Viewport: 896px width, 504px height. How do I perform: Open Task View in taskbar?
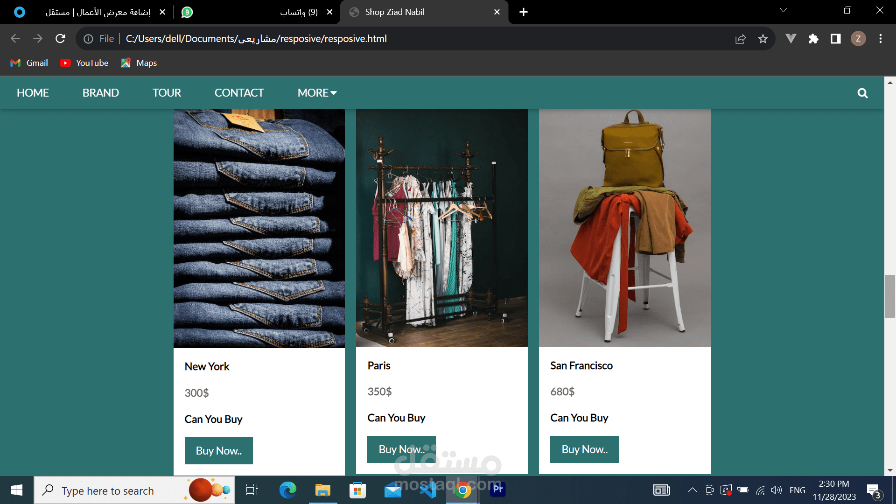point(252,490)
